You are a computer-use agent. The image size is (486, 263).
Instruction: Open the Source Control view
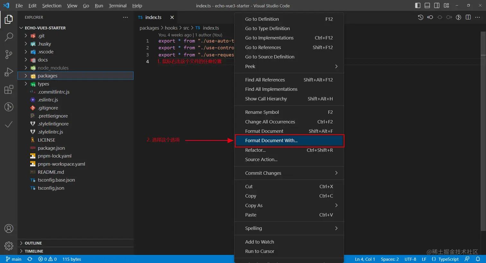(9, 54)
